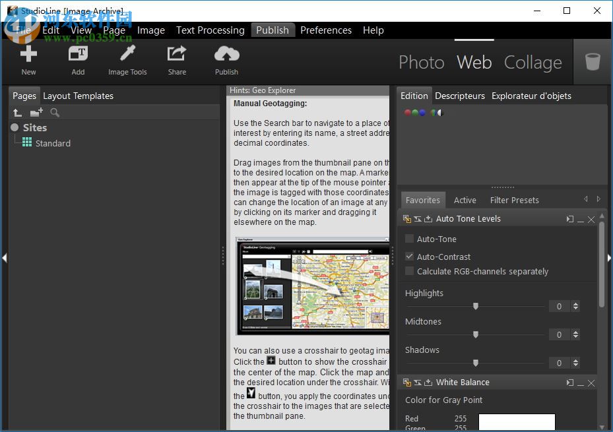The image size is (613, 432).
Task: Click the Share toolbar icon
Action: (176, 59)
